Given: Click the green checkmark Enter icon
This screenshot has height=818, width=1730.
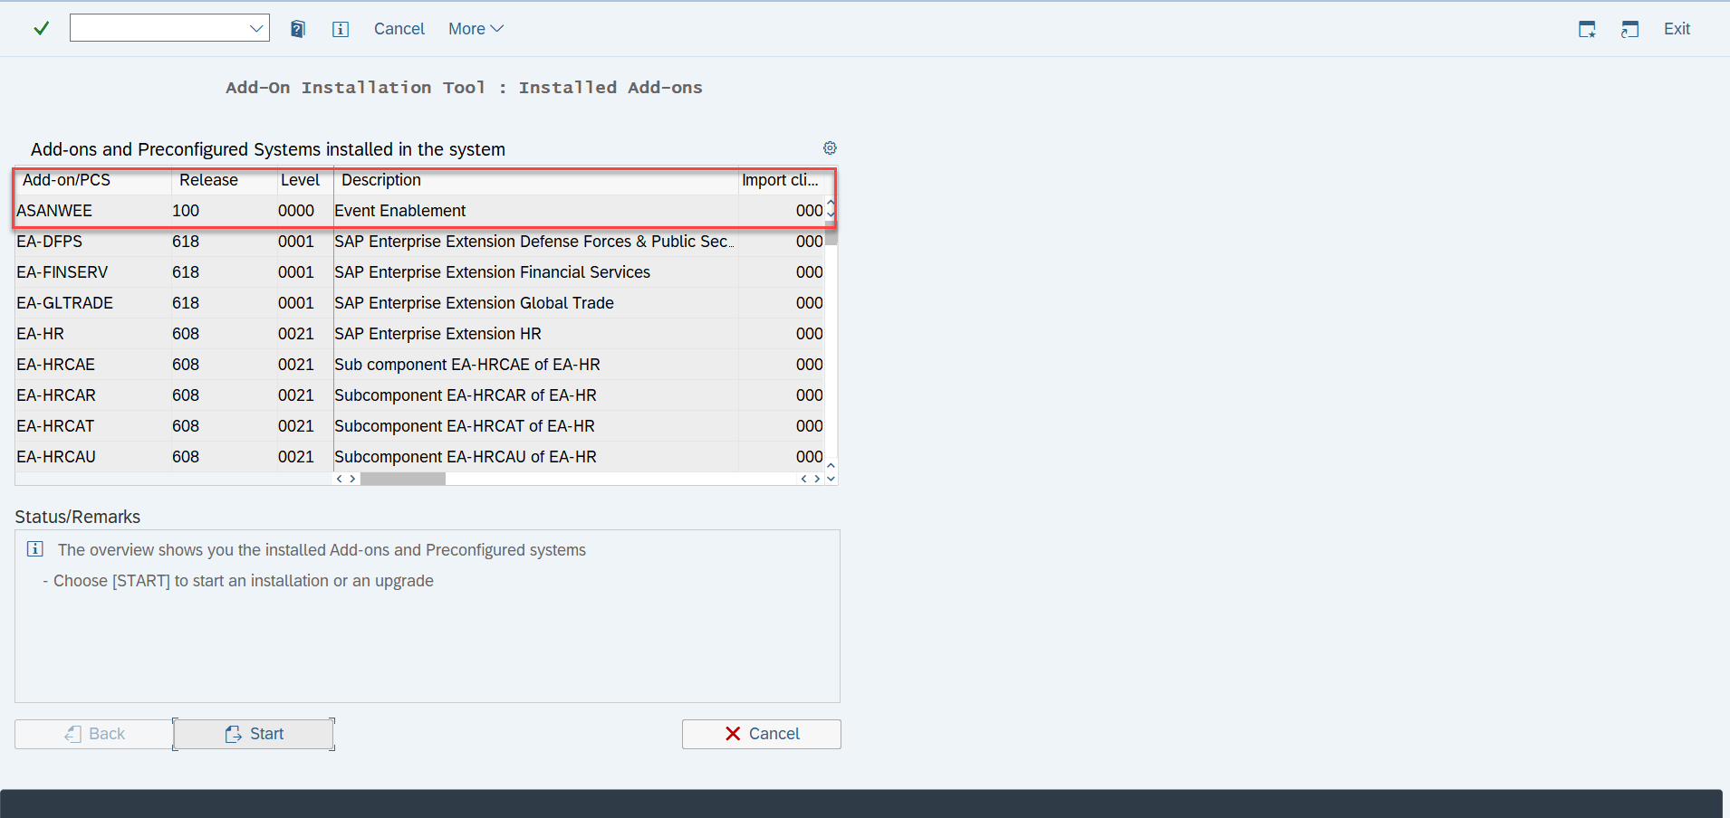Looking at the screenshot, I should click(41, 29).
